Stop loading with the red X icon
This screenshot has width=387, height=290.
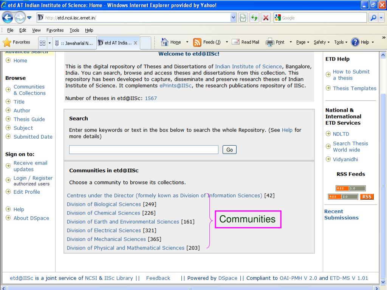click(x=266, y=18)
